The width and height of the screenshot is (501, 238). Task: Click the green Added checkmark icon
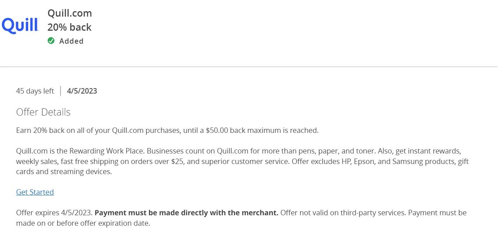pos(51,41)
